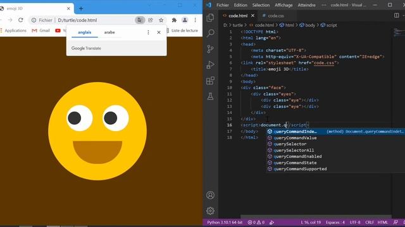
Task: Open the Testing flask view
Action: tap(210, 96)
